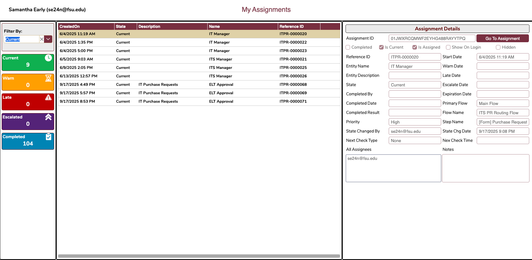Click the State Chg Date field

point(503,131)
